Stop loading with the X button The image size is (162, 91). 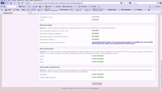pos(15,3)
